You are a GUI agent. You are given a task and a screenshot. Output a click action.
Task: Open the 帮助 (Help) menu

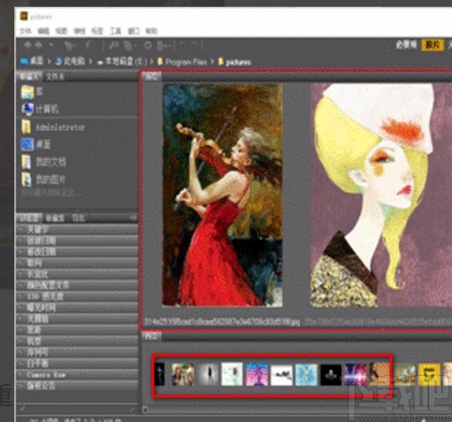click(x=152, y=31)
